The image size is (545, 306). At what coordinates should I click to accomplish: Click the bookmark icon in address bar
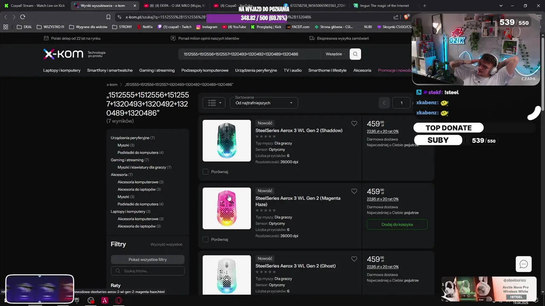(109, 17)
